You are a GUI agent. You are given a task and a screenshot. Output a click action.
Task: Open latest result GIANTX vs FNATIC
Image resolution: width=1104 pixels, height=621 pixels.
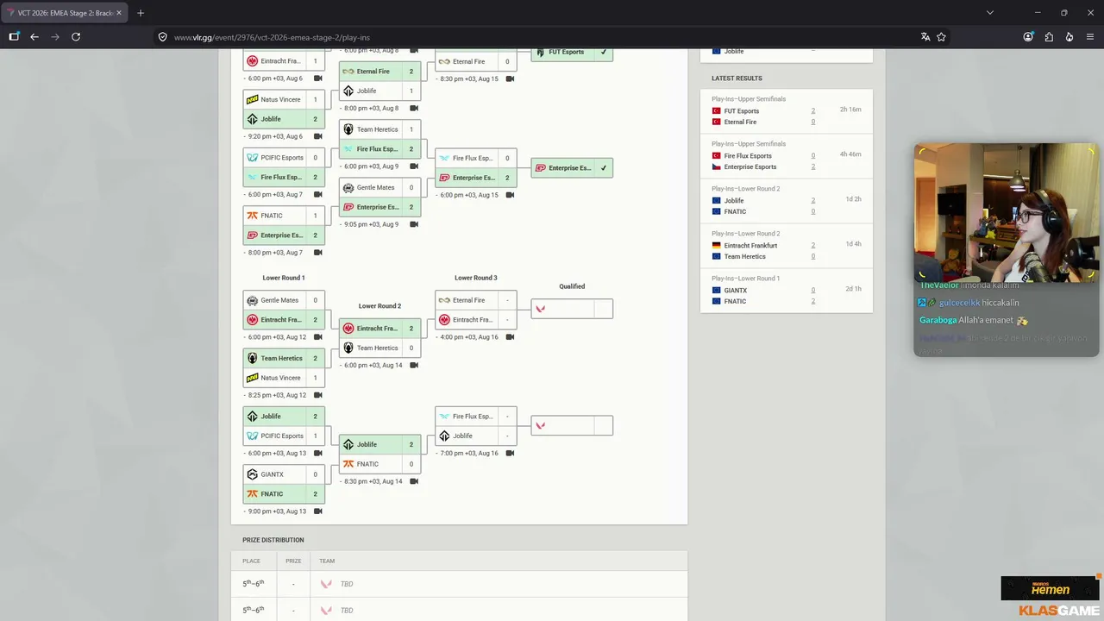(x=787, y=291)
